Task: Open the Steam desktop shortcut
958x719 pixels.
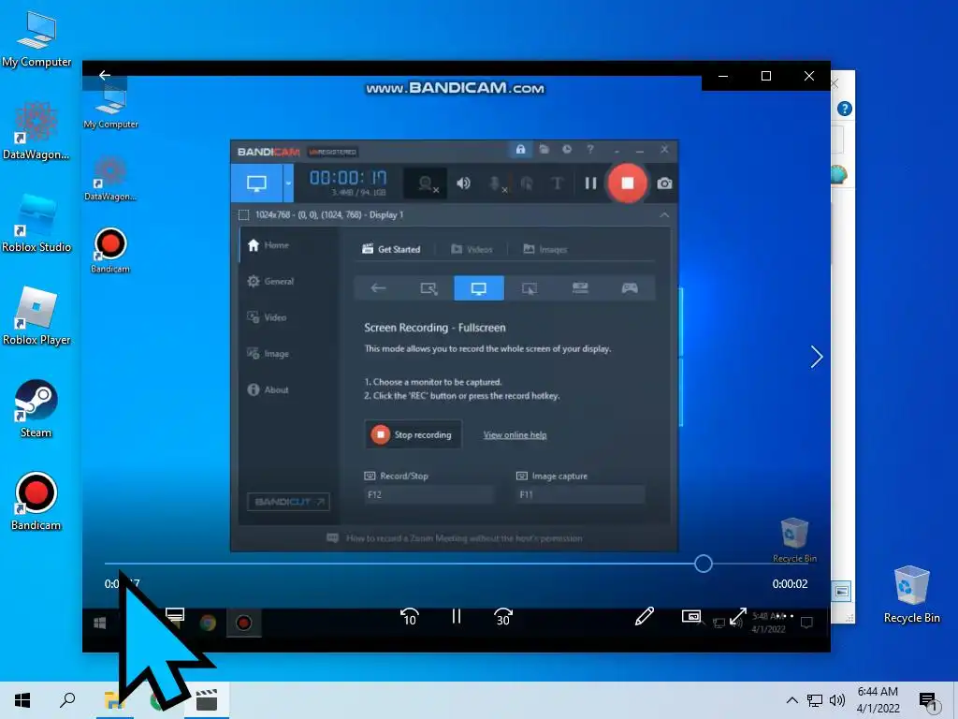Action: click(36, 409)
